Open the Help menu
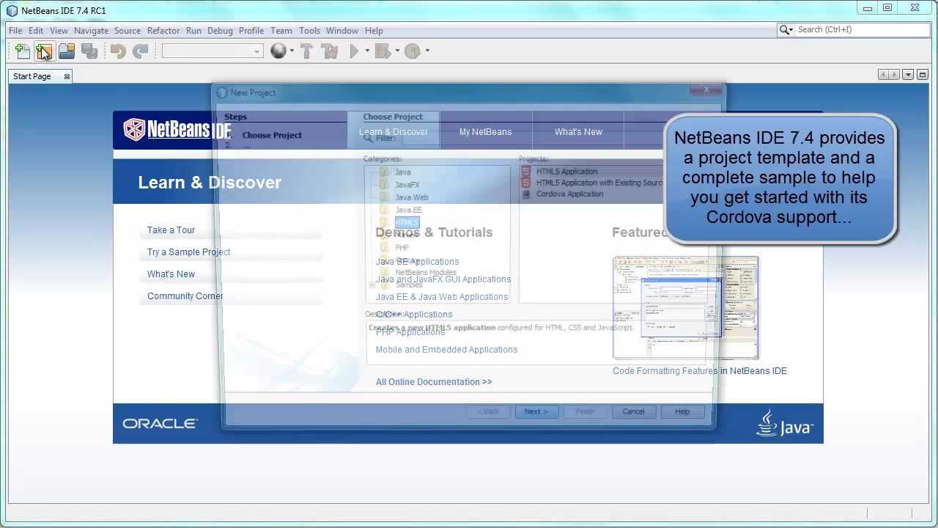Viewport: 938px width, 528px height. pyautogui.click(x=374, y=31)
